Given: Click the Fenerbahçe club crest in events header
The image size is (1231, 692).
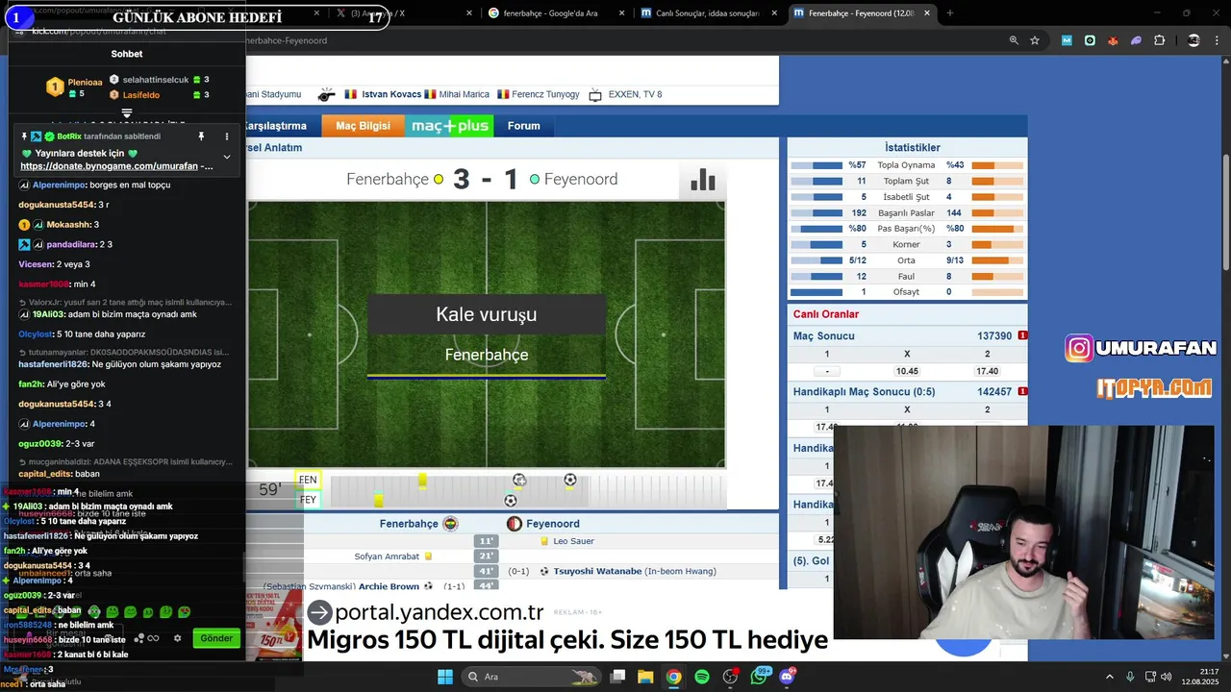Looking at the screenshot, I should (x=450, y=524).
